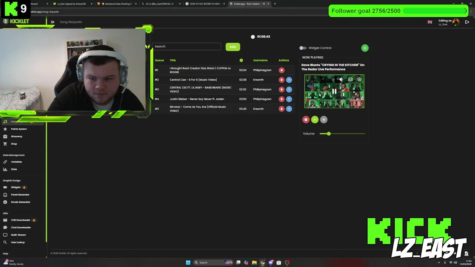Click the Title column header

tap(173, 60)
